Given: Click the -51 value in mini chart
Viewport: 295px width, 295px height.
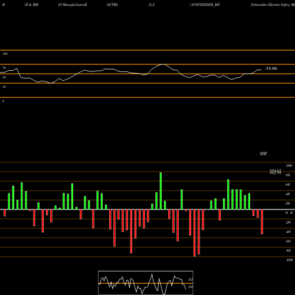Looking at the screenshot, I should pos(190,280).
